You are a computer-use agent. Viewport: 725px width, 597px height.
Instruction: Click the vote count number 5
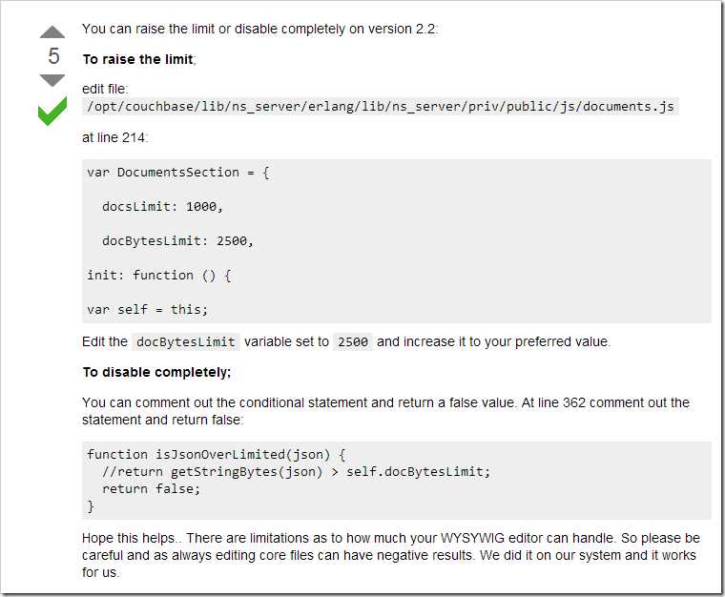pos(53,56)
